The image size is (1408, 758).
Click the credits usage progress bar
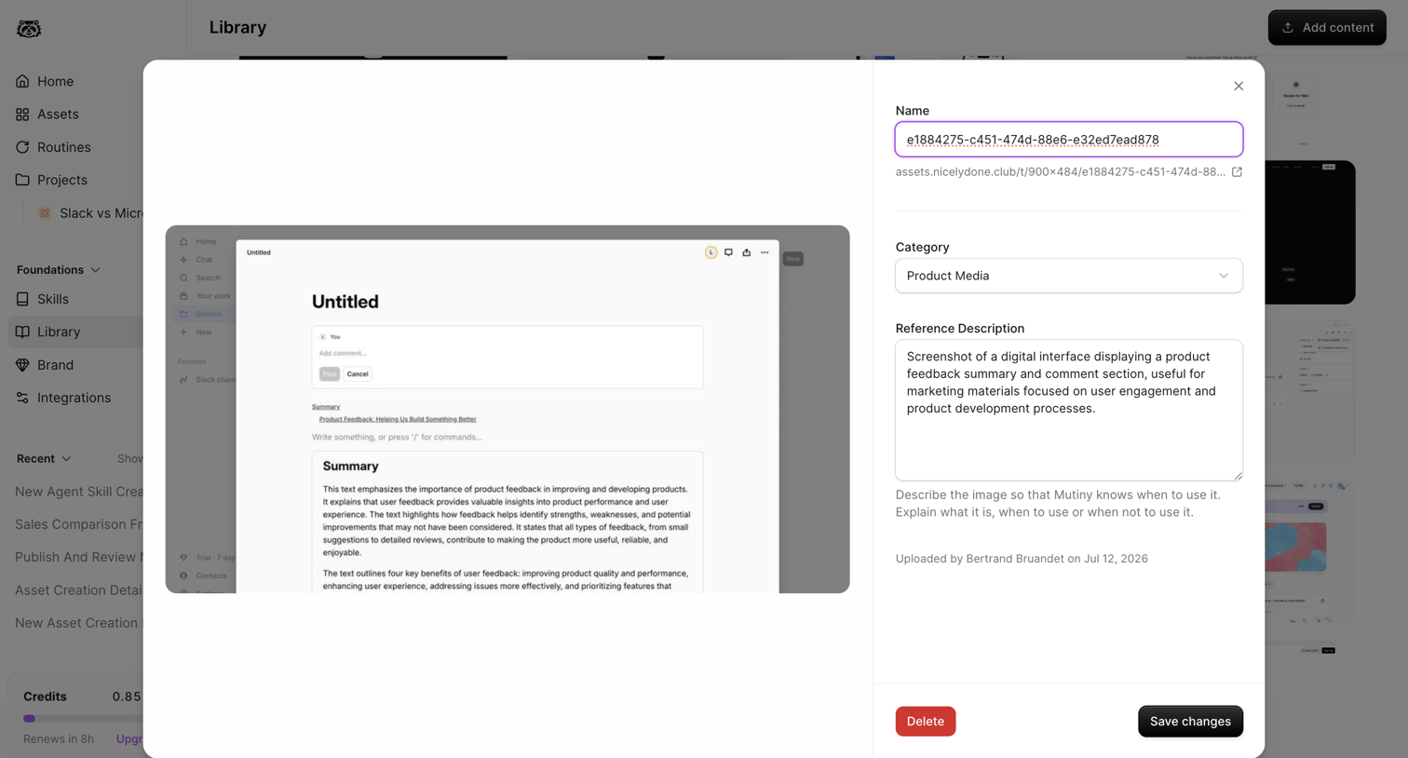click(83, 719)
